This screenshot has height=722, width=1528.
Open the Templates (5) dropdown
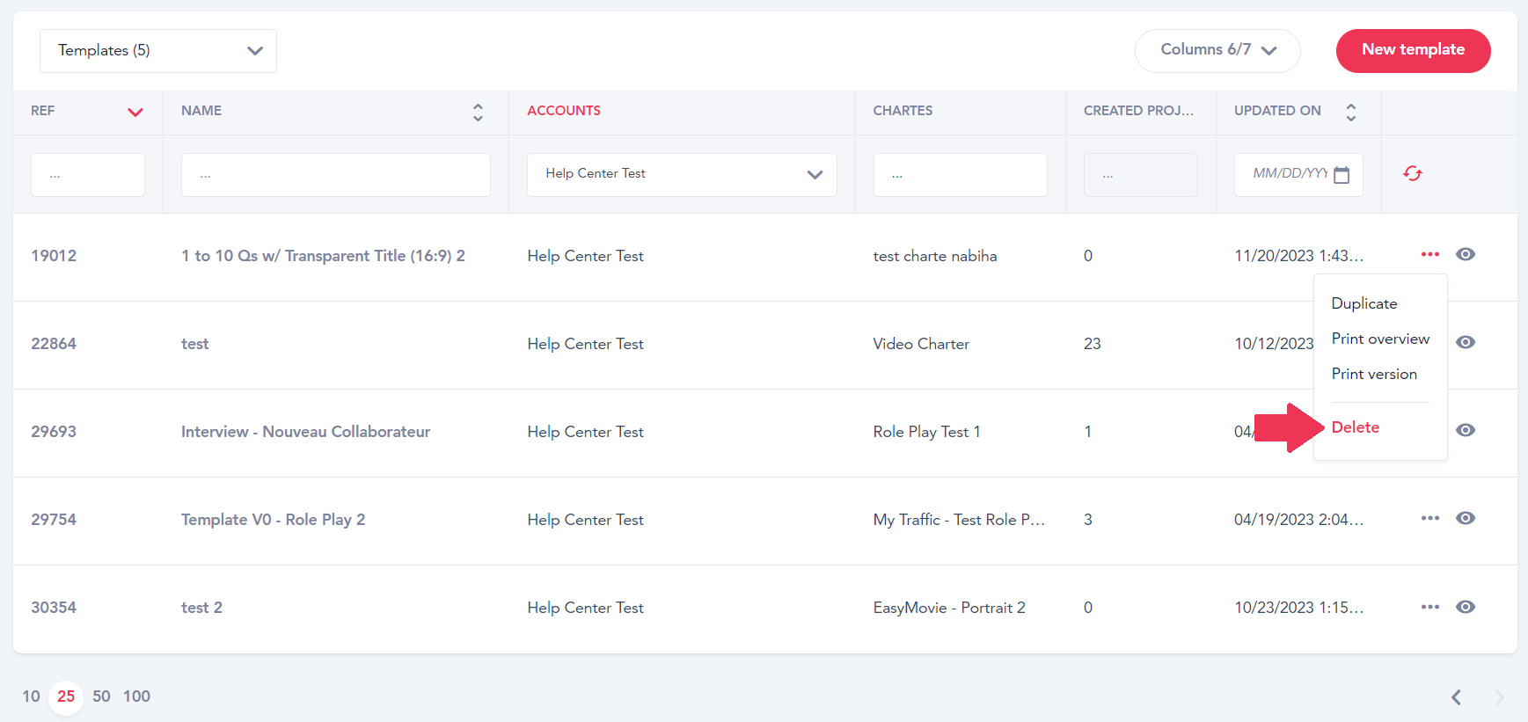(x=158, y=51)
